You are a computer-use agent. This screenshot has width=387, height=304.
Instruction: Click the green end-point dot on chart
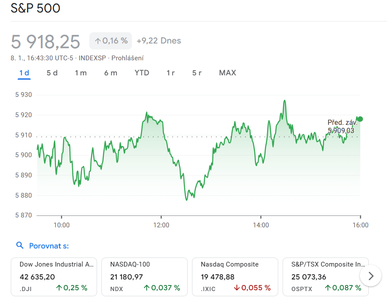coord(360,119)
